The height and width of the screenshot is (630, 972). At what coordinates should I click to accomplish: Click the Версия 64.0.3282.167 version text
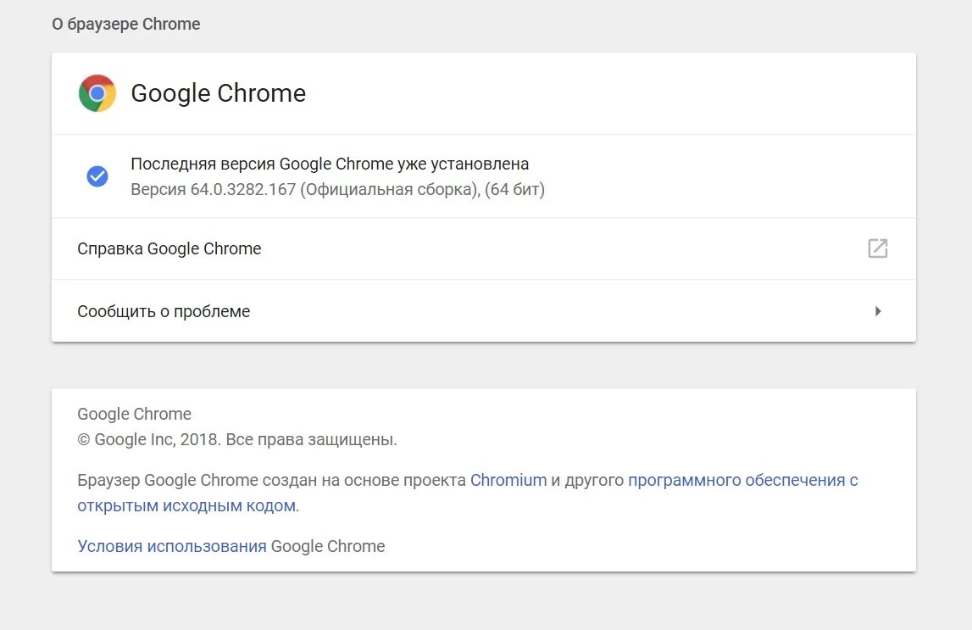(214, 189)
